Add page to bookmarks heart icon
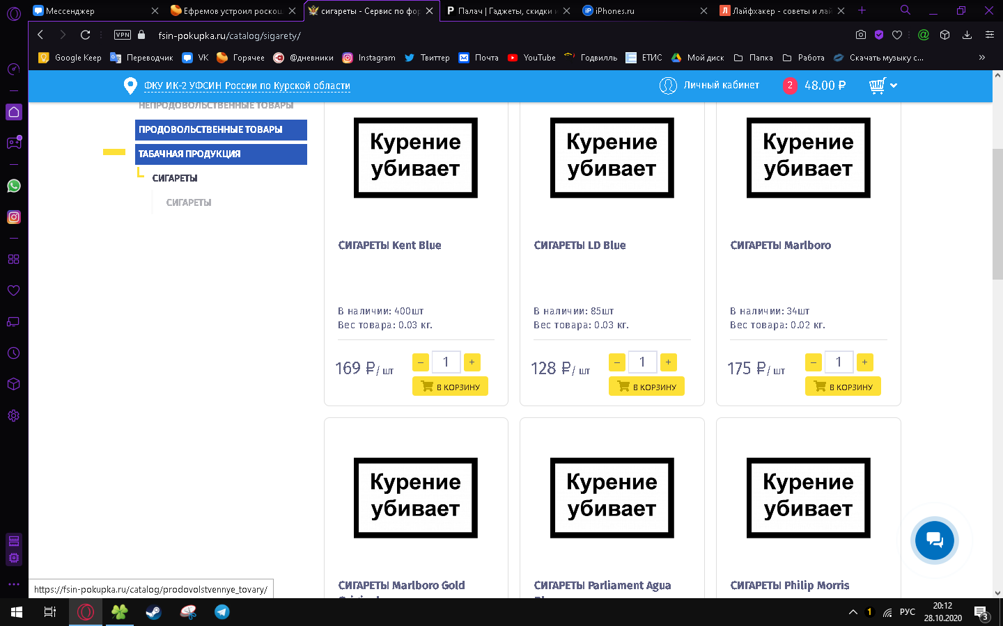Image resolution: width=1003 pixels, height=626 pixels. (897, 35)
